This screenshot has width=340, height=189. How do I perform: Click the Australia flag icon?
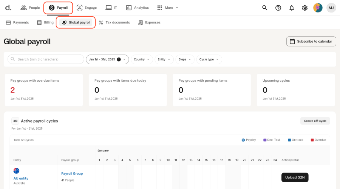16,171
